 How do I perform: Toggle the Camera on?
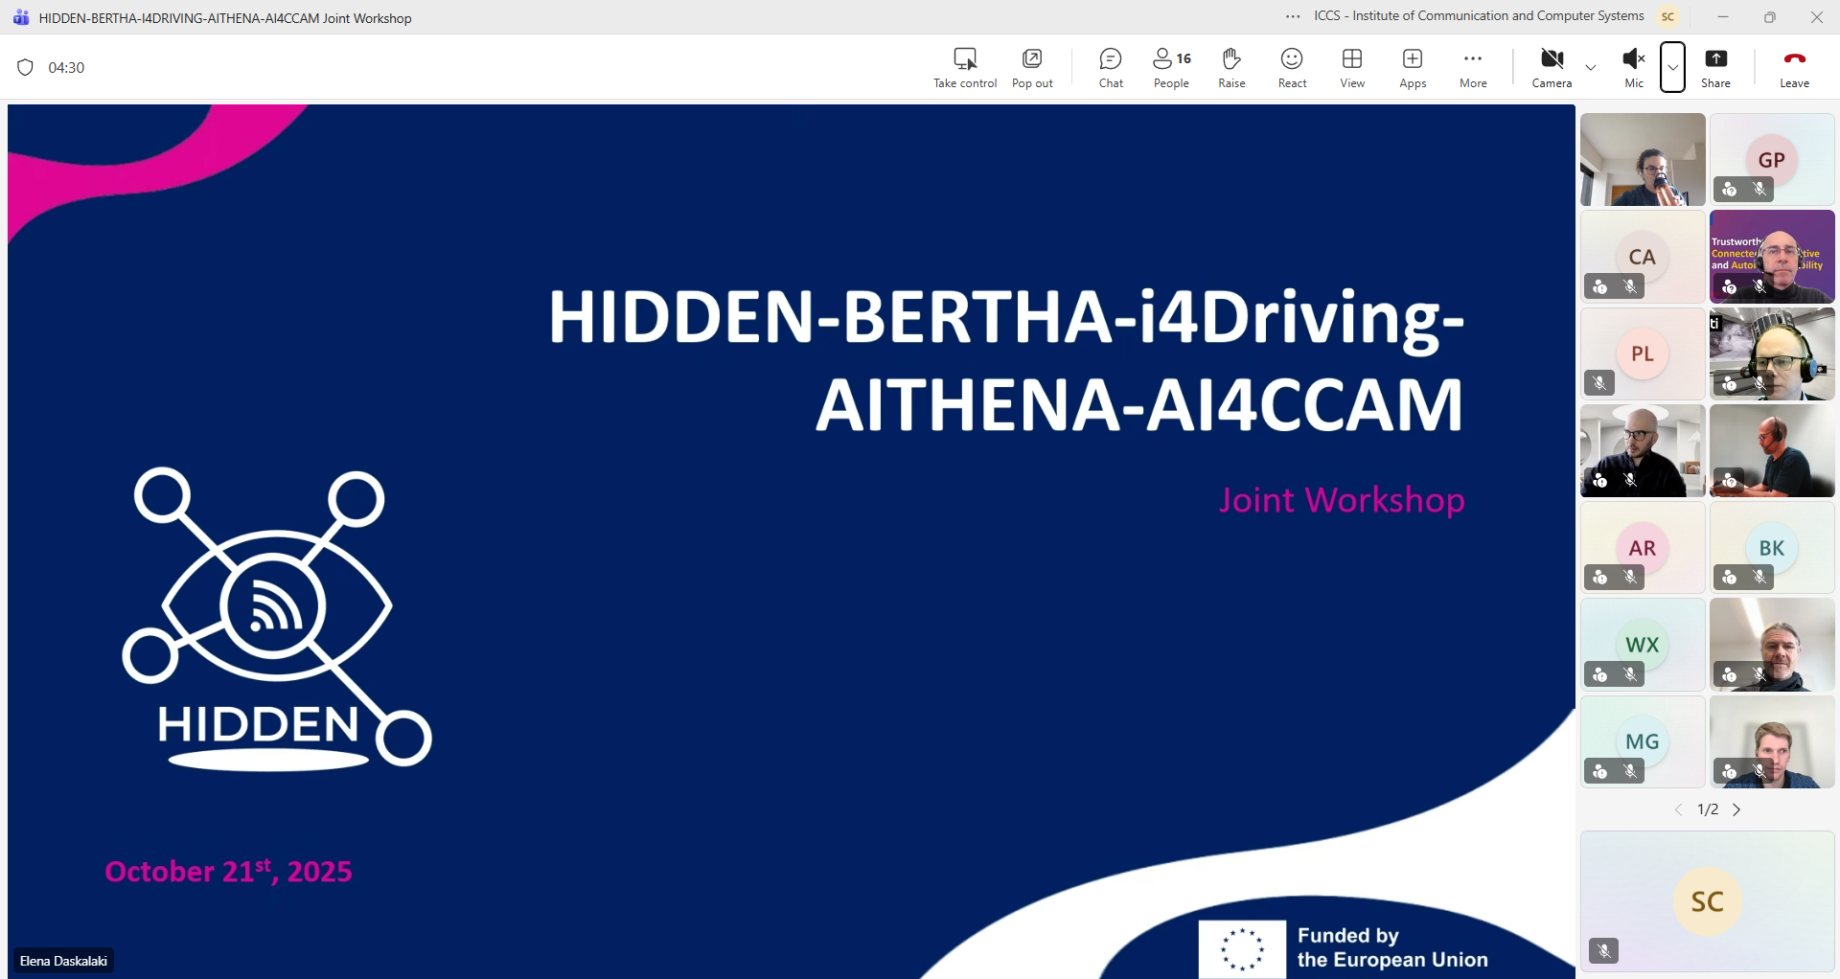click(1552, 68)
